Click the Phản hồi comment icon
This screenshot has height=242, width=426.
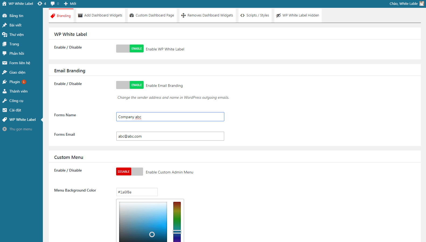(x=5, y=53)
